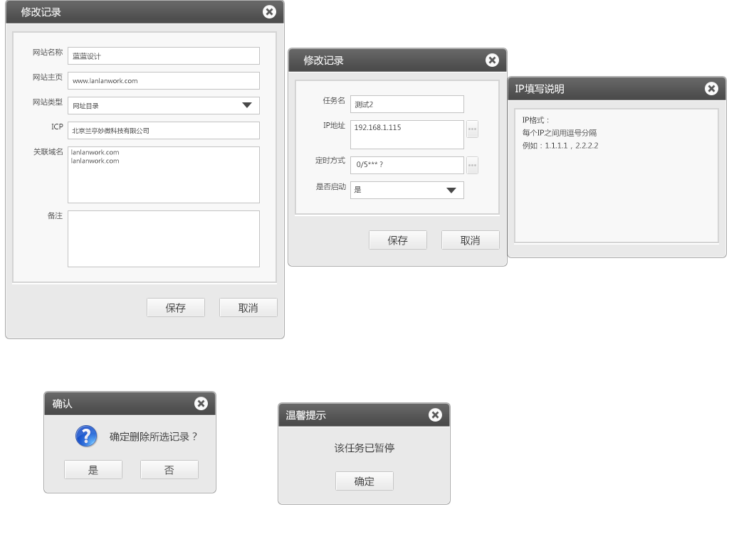Click 保存 in the website record dialog

[175, 308]
